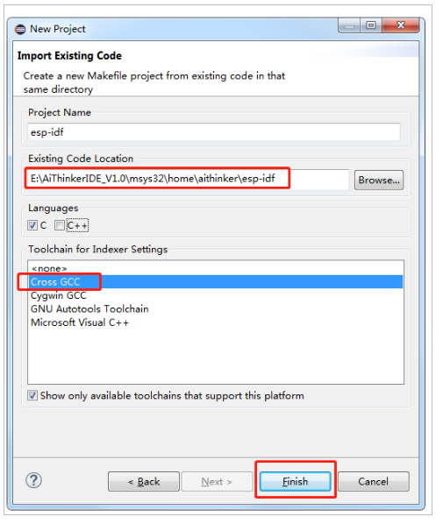Focus the Existing Code Location field
Screen dimensions: 443x524
(x=188, y=179)
